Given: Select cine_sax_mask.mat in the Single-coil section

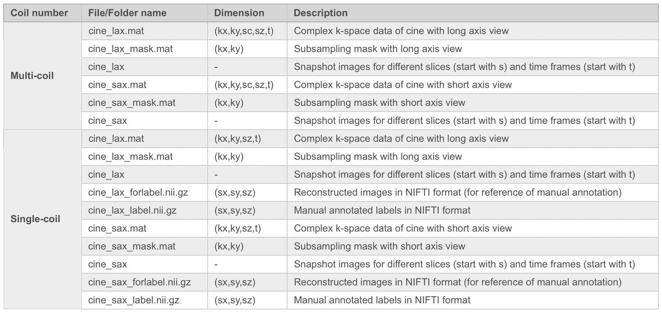Looking at the screenshot, I should pyautogui.click(x=132, y=246).
